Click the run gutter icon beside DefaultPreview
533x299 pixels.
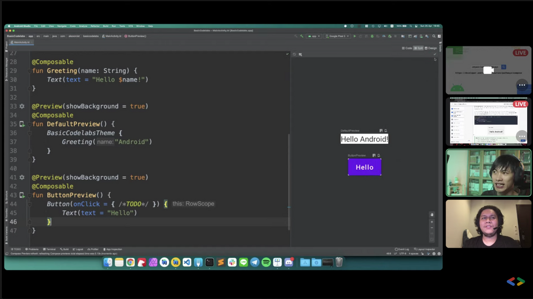(22, 124)
